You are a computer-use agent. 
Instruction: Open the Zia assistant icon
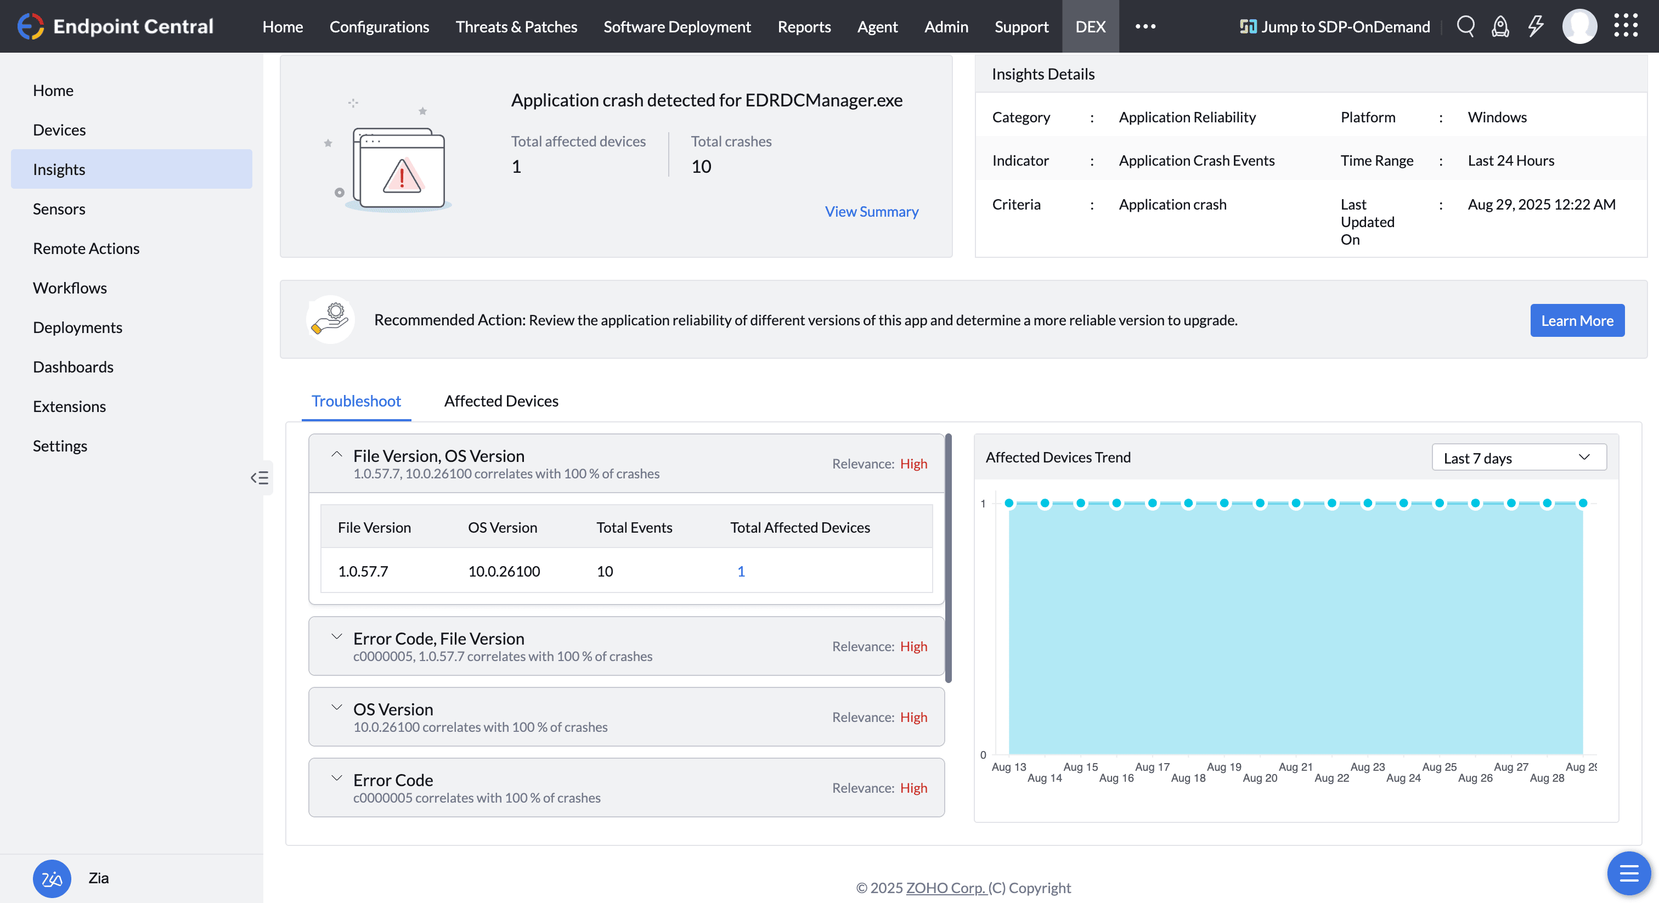52,878
